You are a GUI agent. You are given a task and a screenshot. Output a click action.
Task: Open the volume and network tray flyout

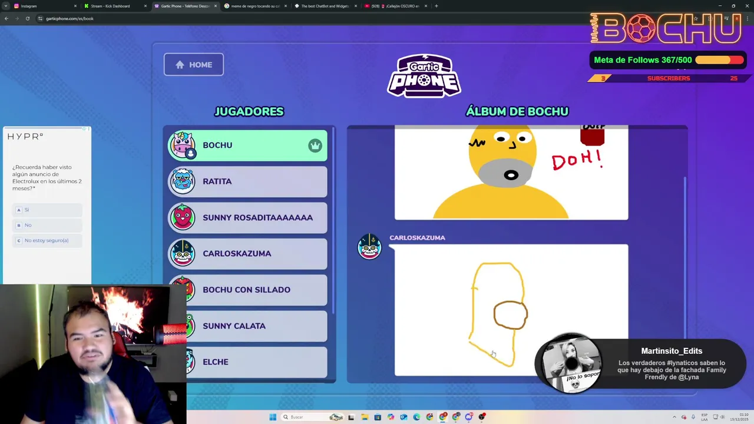pyautogui.click(x=720, y=417)
